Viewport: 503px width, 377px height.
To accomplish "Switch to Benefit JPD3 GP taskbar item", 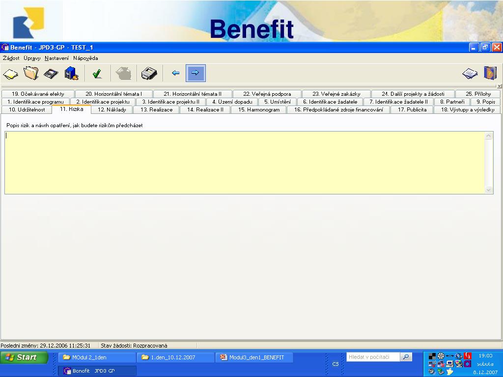I will click(97, 371).
